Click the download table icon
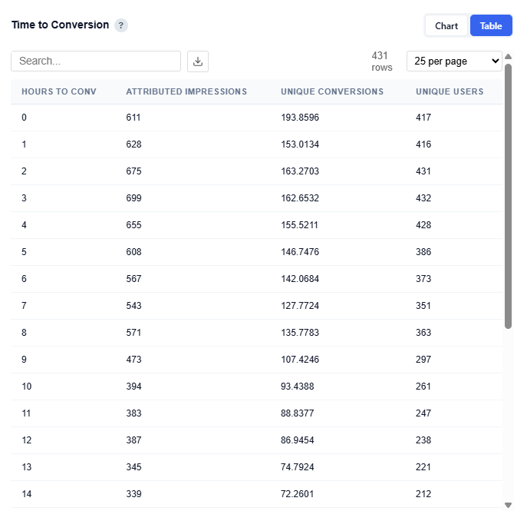 coord(197,61)
